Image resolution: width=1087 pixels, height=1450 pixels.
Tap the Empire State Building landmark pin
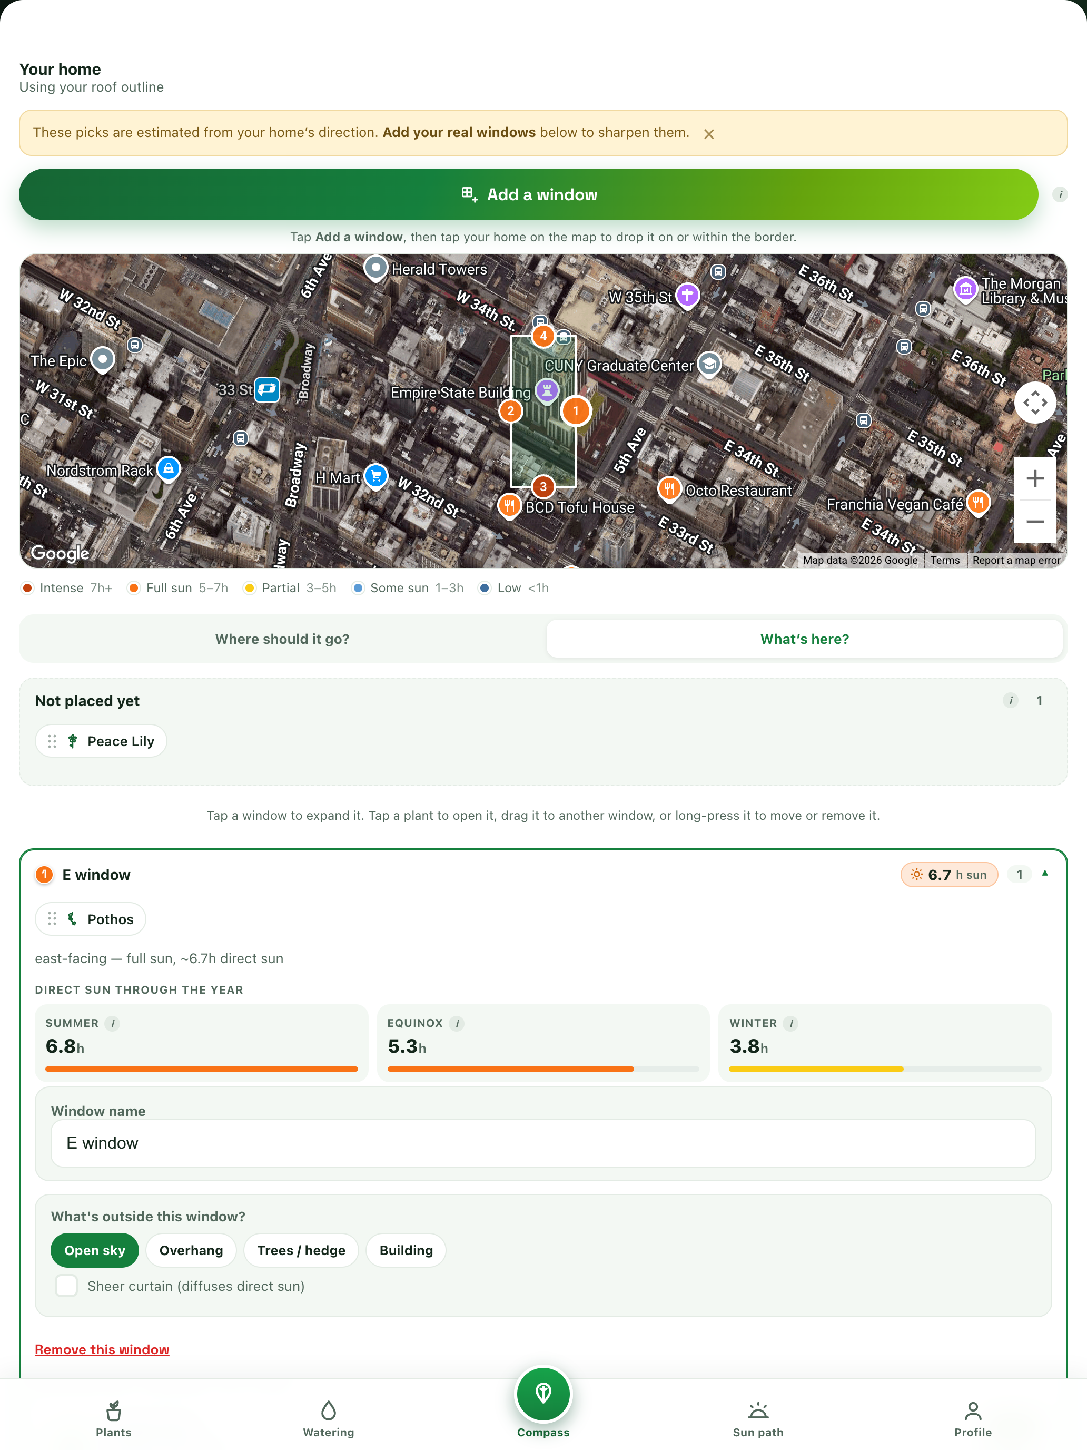[547, 390]
